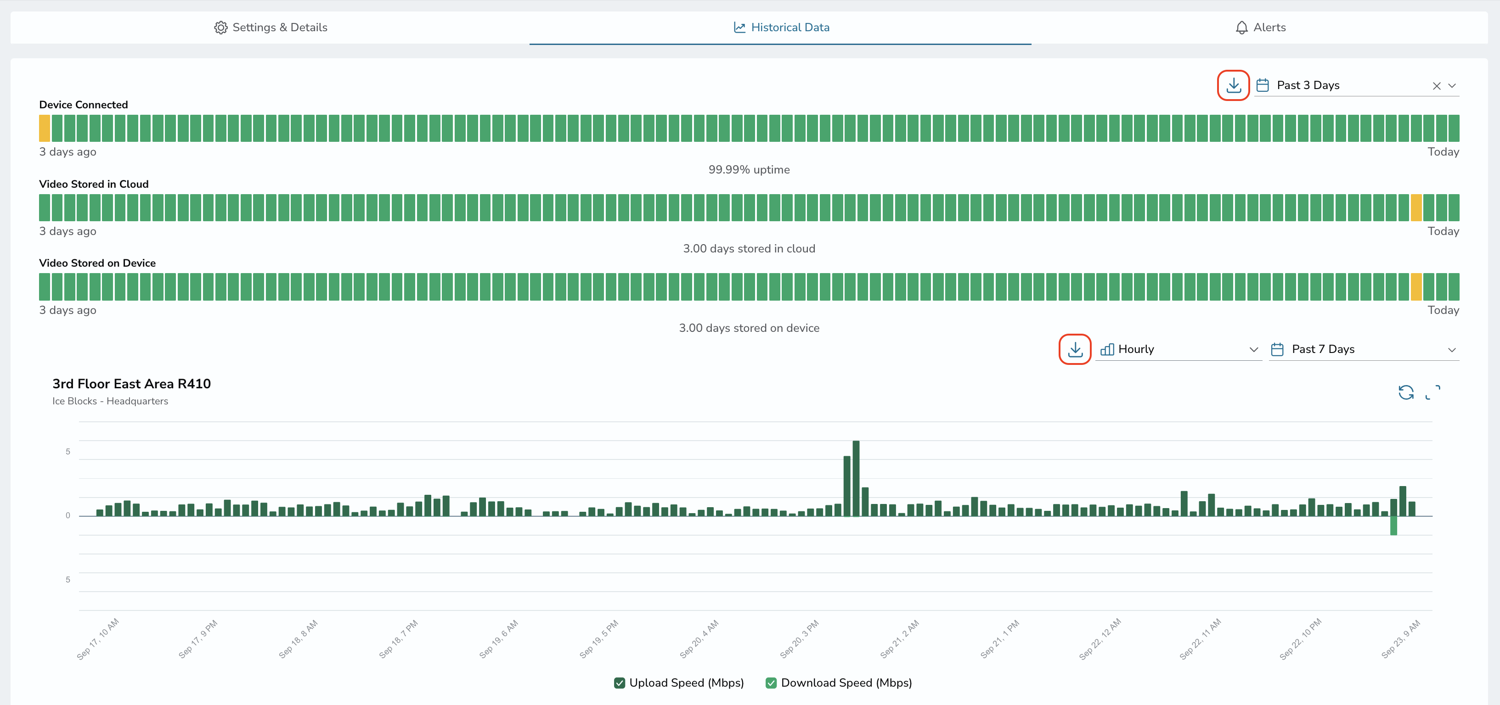Click the Sep 21, 1 PM axis label
The width and height of the screenshot is (1500, 705).
[x=1000, y=639]
